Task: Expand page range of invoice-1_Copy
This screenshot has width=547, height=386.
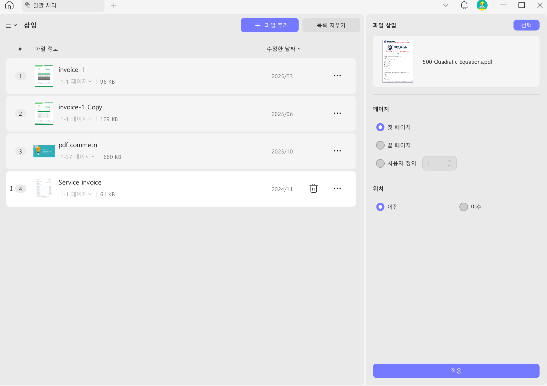Action: pos(76,119)
